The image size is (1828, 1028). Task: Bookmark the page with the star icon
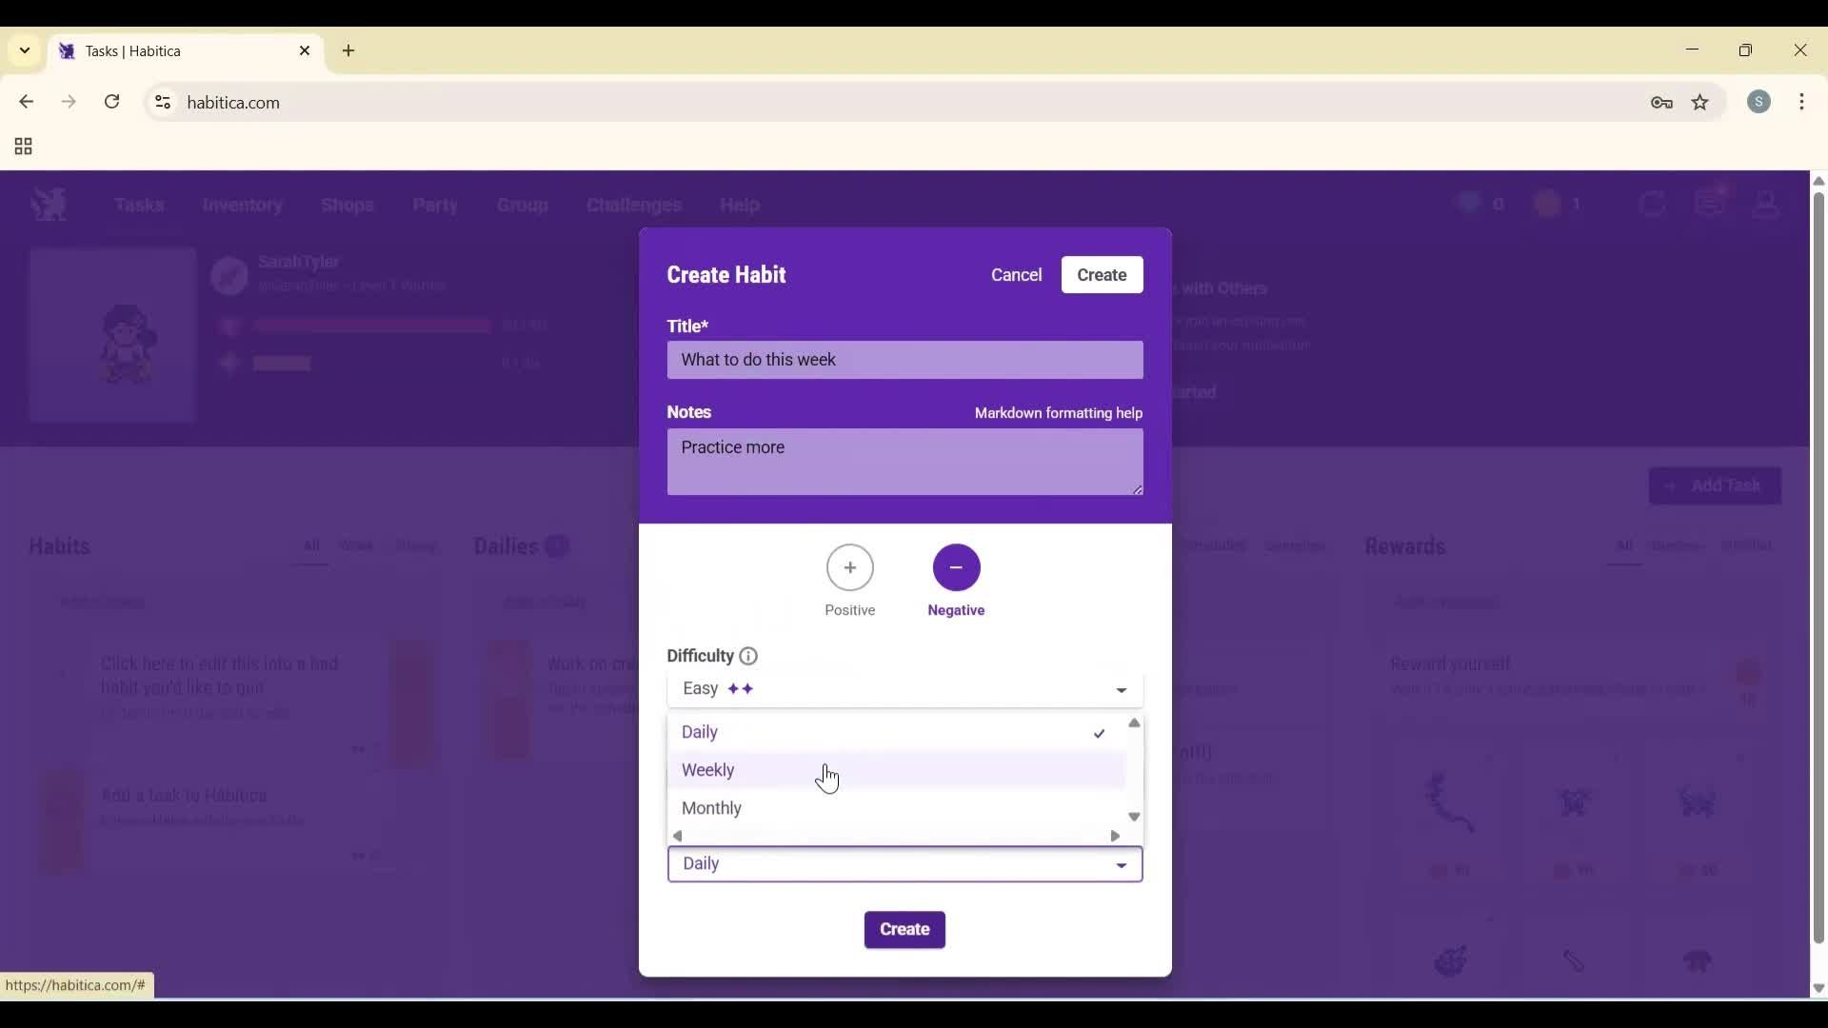[1701, 103]
